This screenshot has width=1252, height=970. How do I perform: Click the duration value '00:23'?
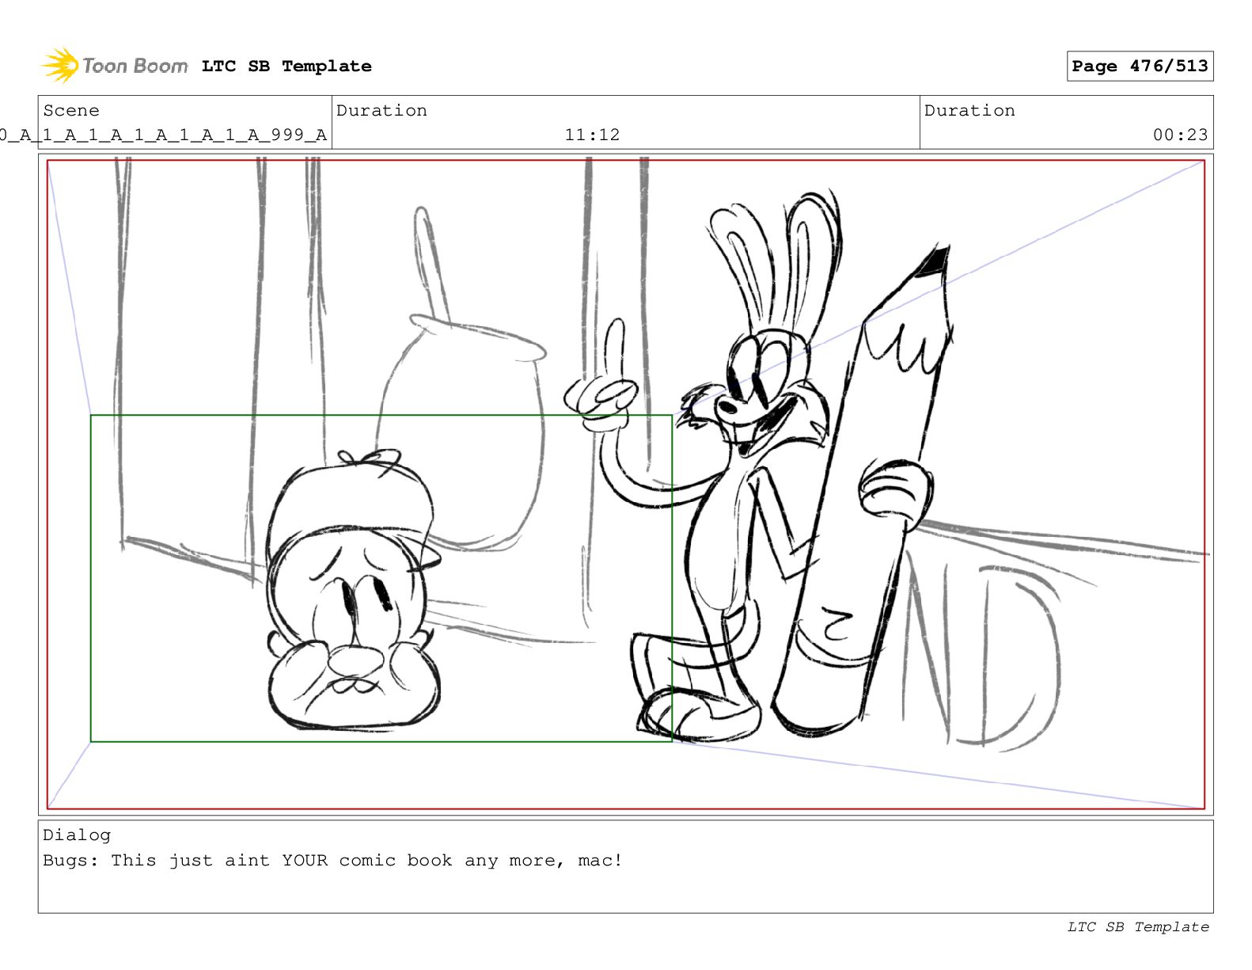pyautogui.click(x=1180, y=135)
